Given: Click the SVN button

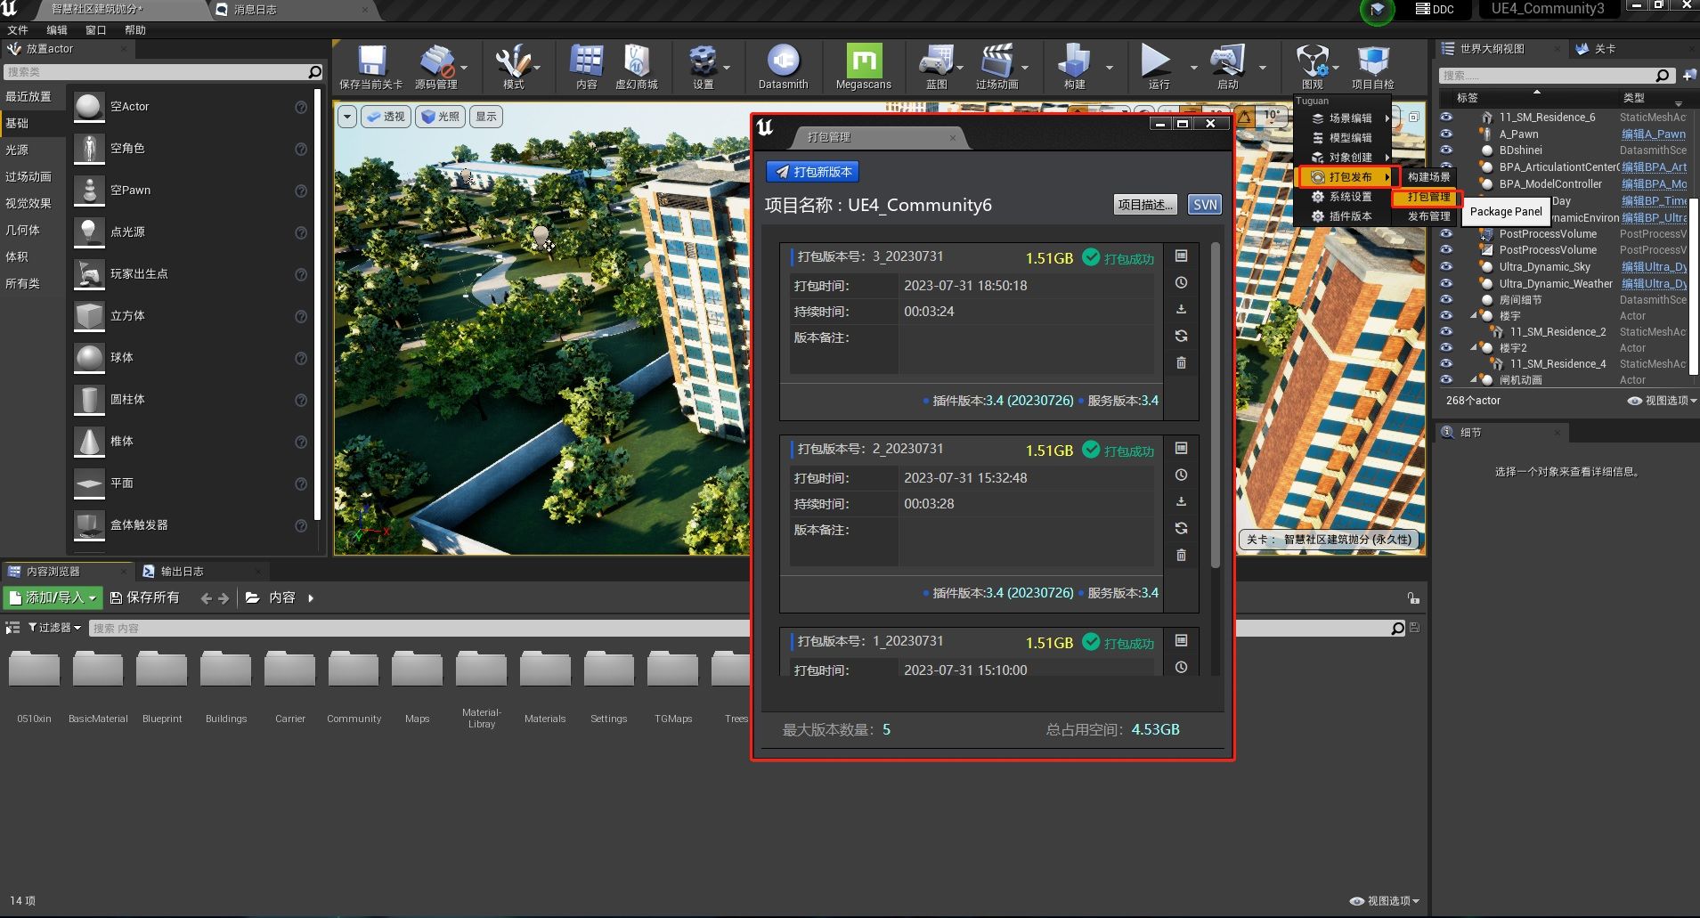Looking at the screenshot, I should pos(1205,205).
